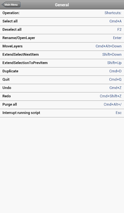Click the Cmd+A shortcut text

tap(115, 21)
